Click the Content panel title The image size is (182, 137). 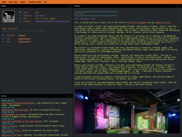tap(77, 6)
